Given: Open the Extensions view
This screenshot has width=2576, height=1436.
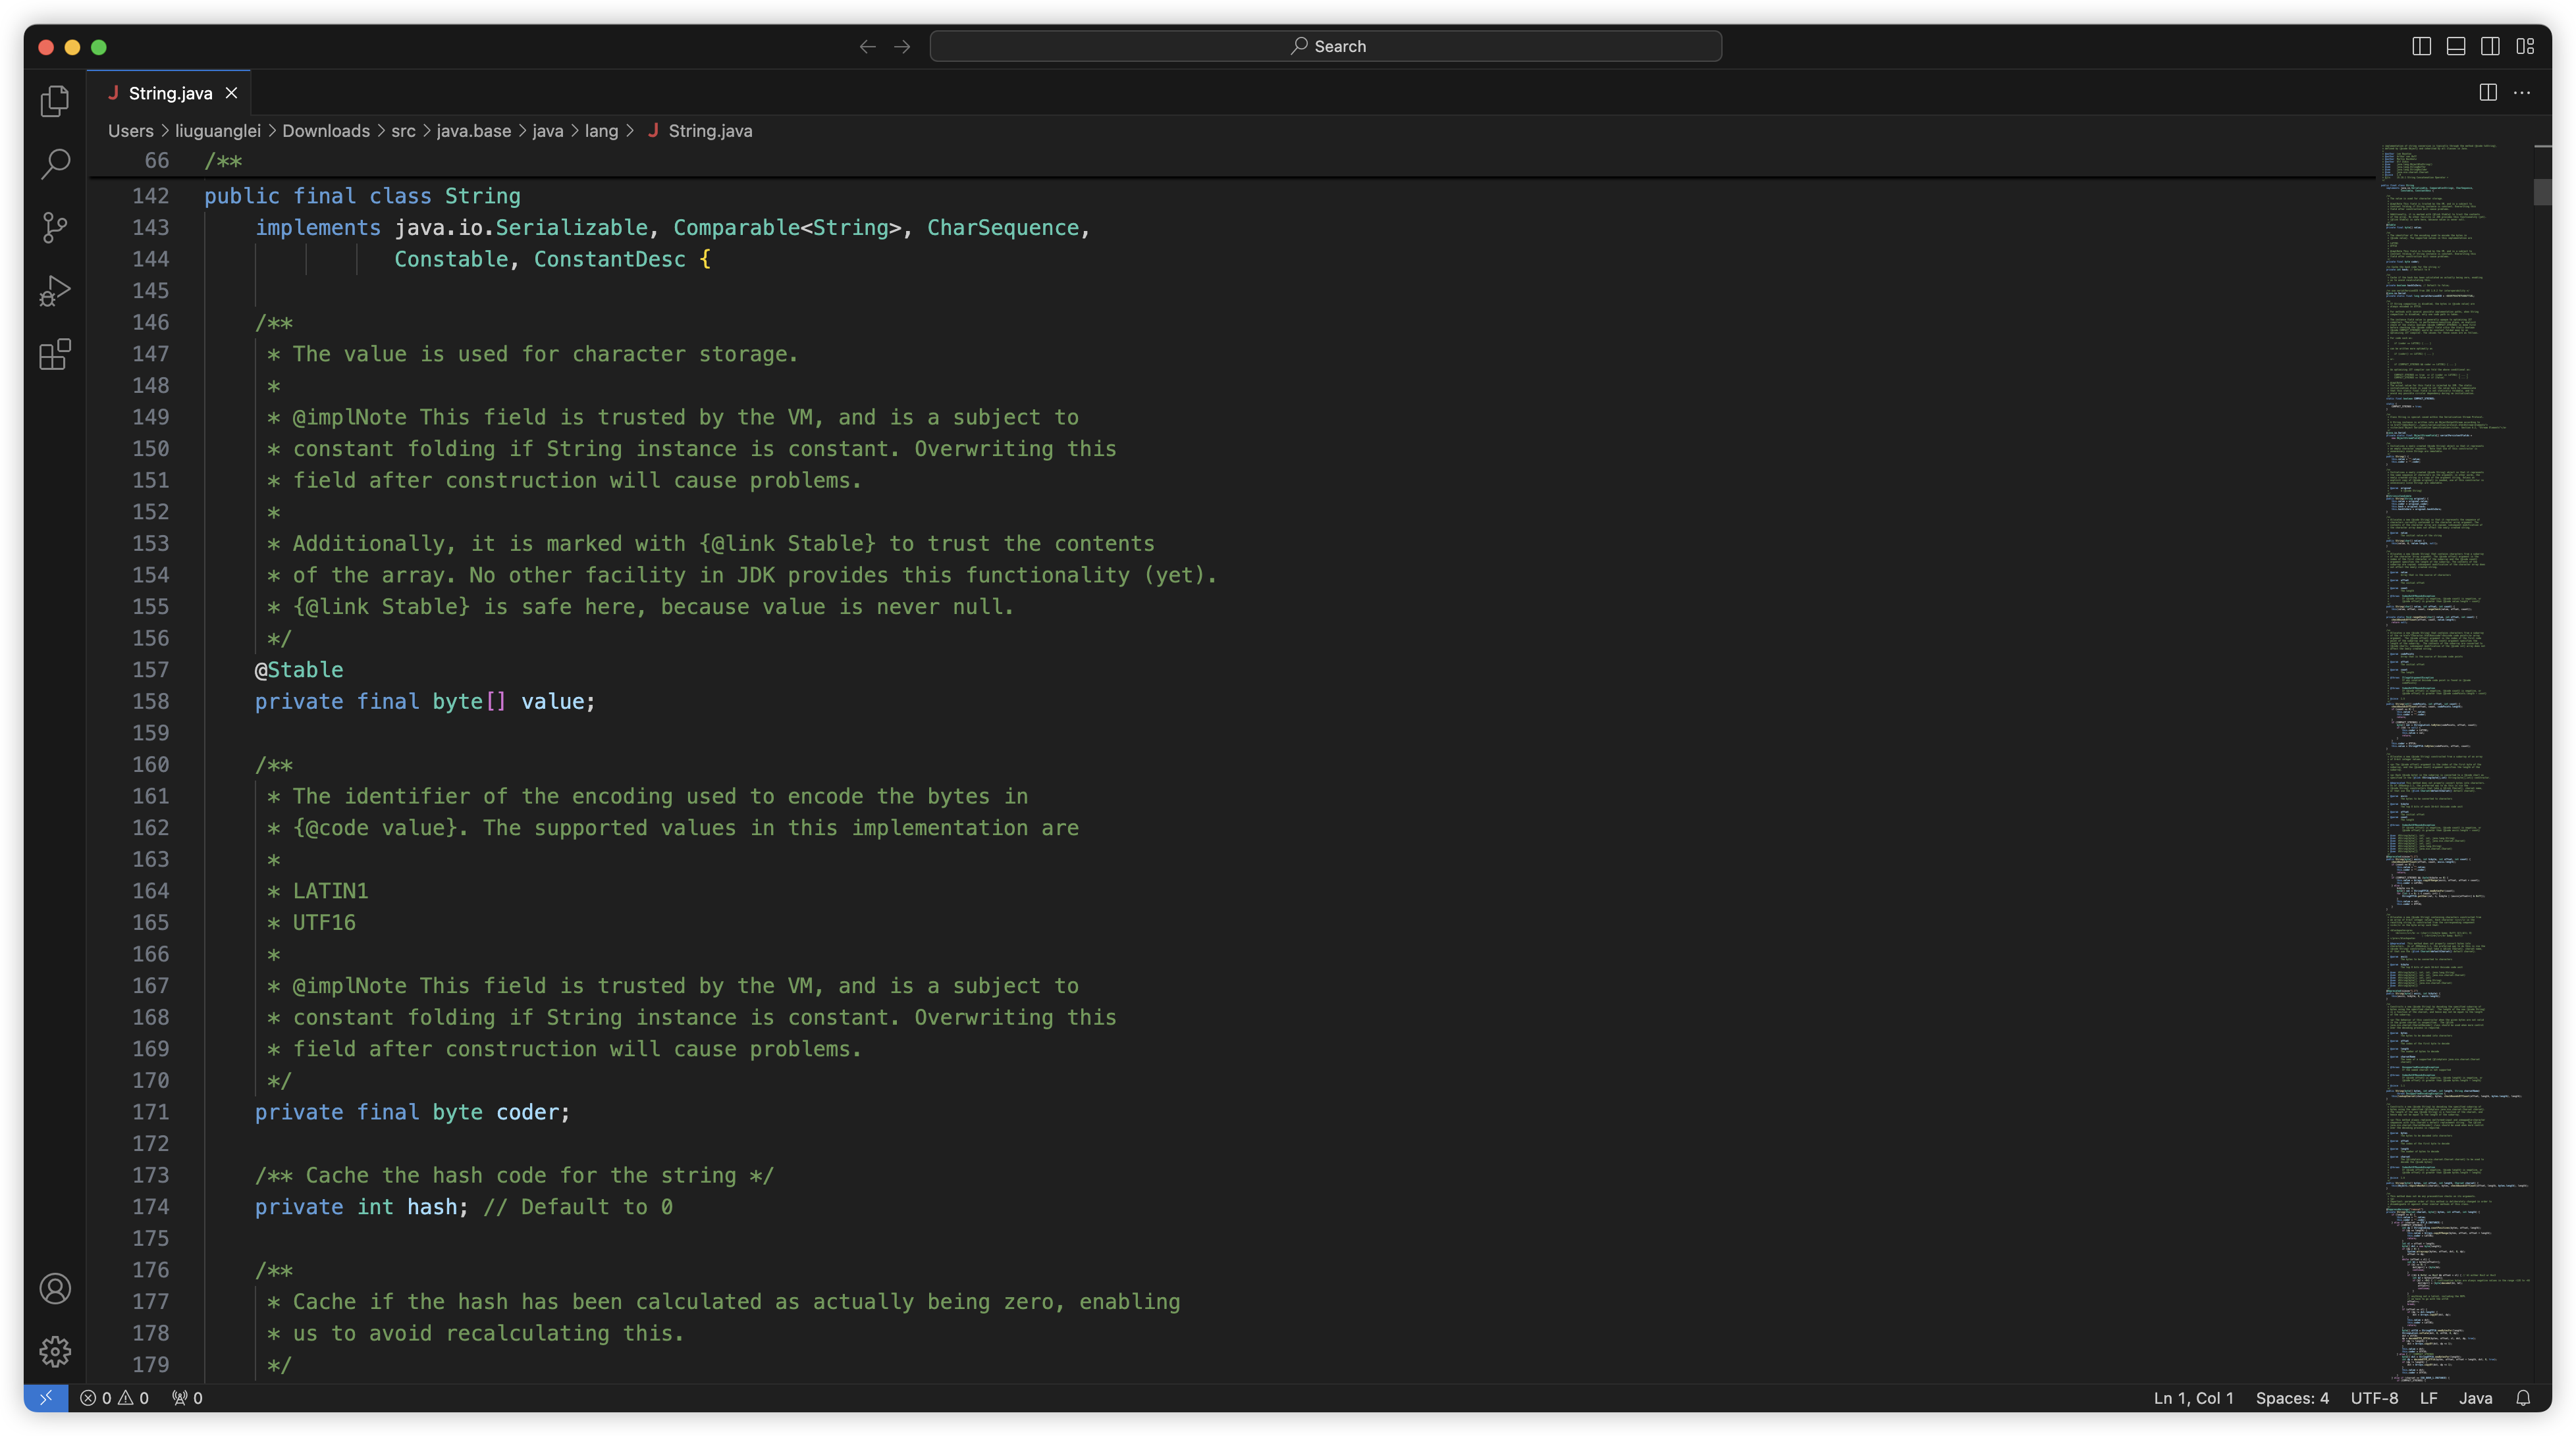Looking at the screenshot, I should (55, 355).
